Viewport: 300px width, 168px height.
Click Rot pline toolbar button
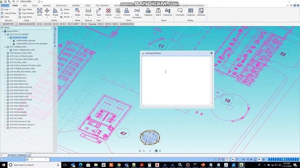(92, 24)
